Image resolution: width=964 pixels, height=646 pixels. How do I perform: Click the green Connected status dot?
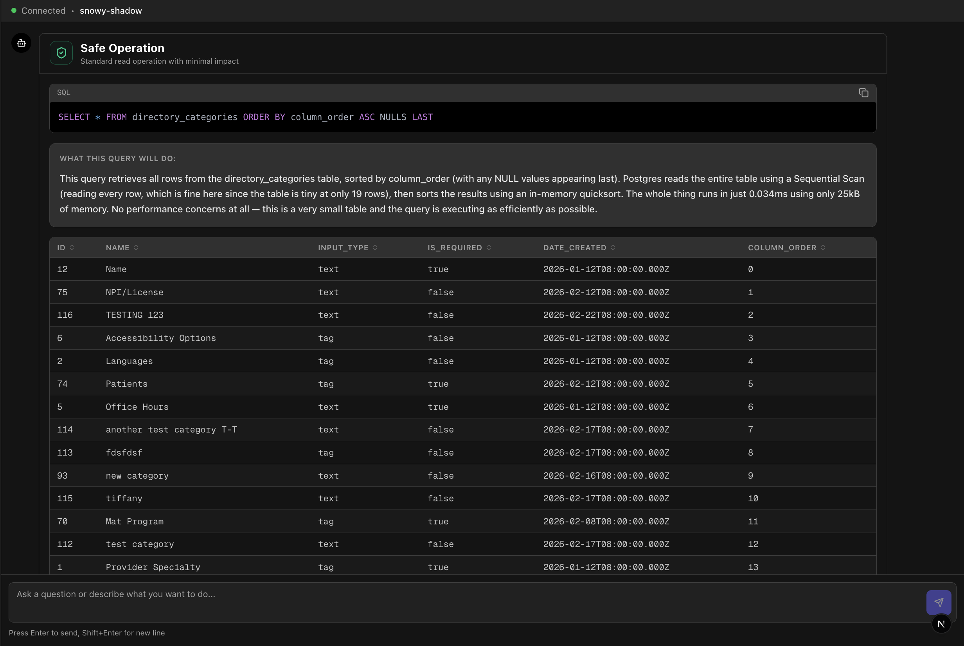pos(14,11)
